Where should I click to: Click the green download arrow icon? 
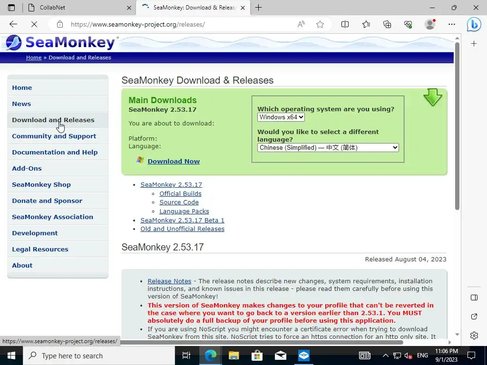point(432,97)
